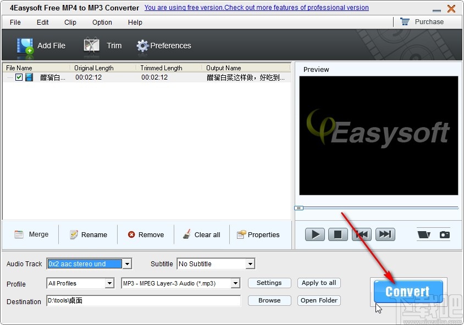Screen dimensions: 464x325
Task: Open the Clip menu
Action: (70, 23)
